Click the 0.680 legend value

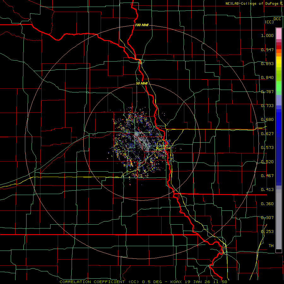[267, 120]
